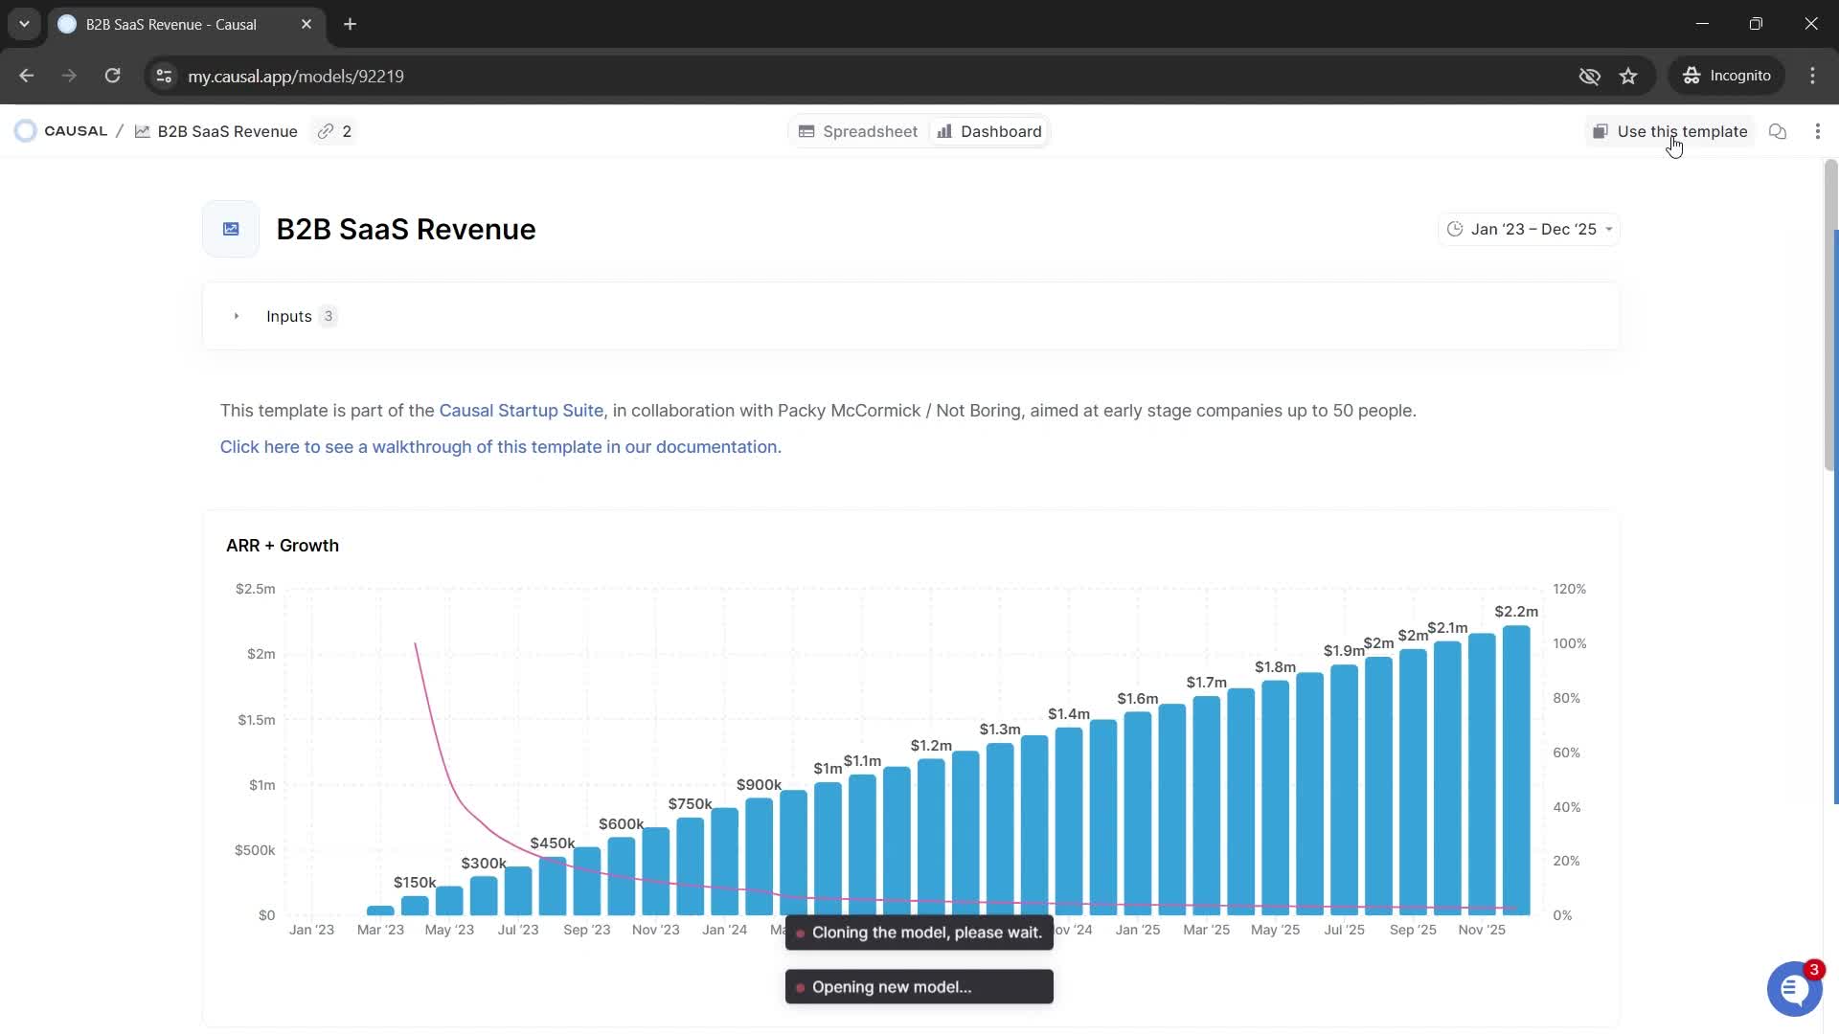Click the walkthrough documentation link

tap(500, 447)
